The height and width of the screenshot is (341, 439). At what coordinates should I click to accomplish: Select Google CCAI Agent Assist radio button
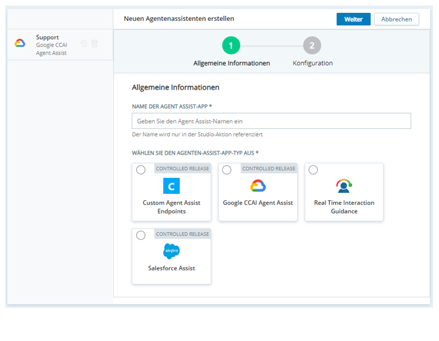(x=227, y=170)
